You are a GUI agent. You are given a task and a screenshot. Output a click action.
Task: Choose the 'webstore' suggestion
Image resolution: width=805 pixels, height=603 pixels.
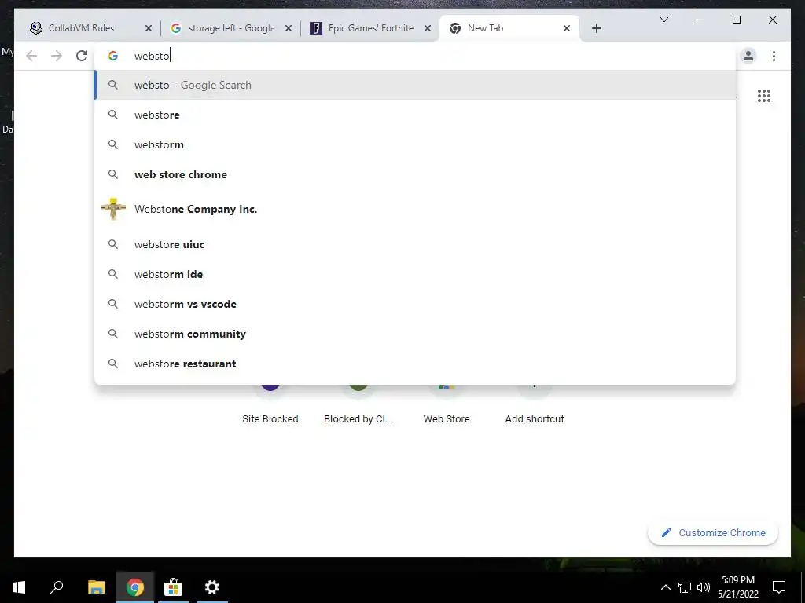coord(415,115)
